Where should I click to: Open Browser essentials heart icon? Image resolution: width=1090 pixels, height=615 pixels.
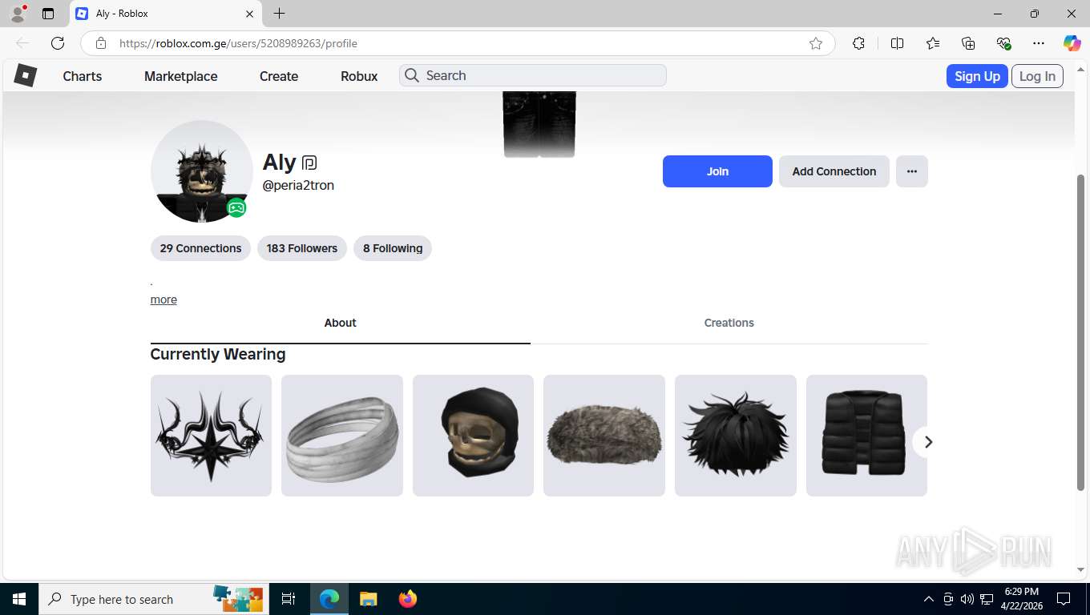pos(1003,43)
